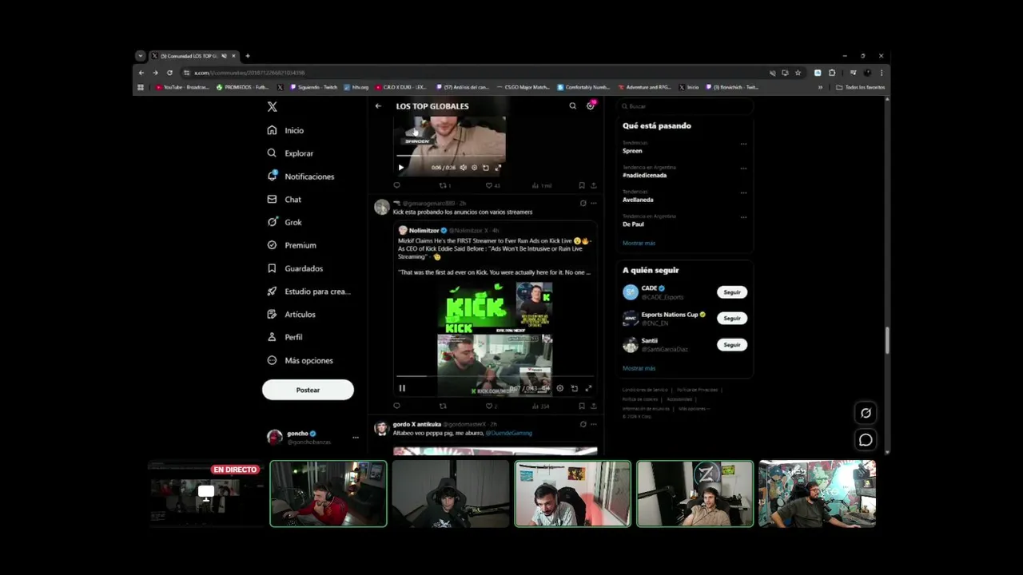Share the top video post
This screenshot has width=1023, height=575.
coord(593,185)
